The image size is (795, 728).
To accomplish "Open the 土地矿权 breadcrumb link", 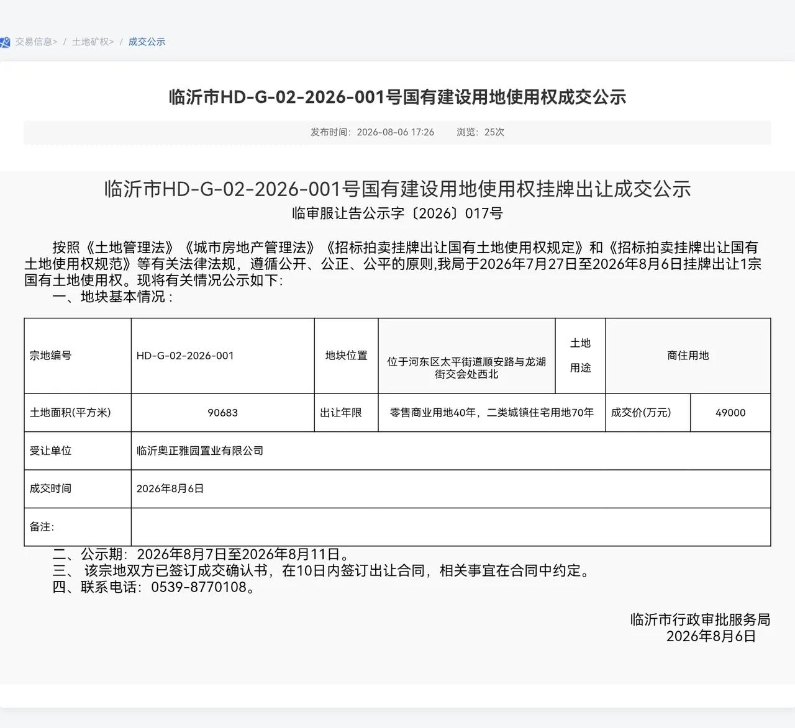I will pyautogui.click(x=93, y=42).
